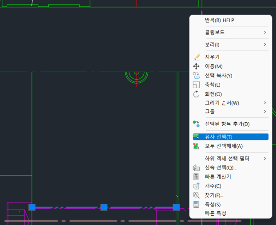Open 찾기(F)... find dialog entry

[x=231, y=195]
